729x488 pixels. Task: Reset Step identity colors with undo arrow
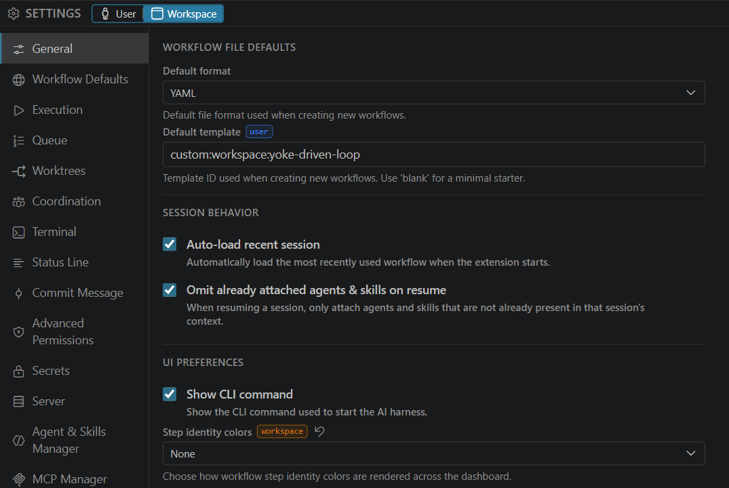[x=319, y=431]
